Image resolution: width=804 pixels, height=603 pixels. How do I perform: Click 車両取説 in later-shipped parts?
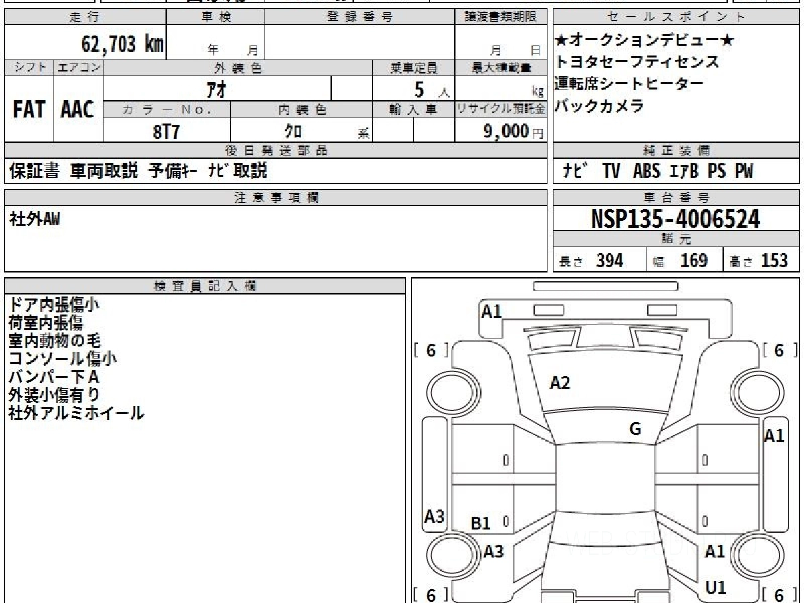(104, 172)
